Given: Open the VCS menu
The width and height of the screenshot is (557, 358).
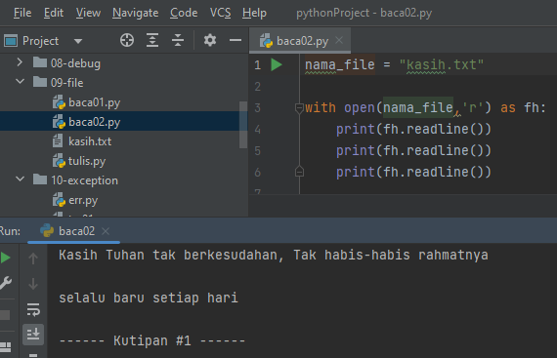Looking at the screenshot, I should (x=220, y=13).
